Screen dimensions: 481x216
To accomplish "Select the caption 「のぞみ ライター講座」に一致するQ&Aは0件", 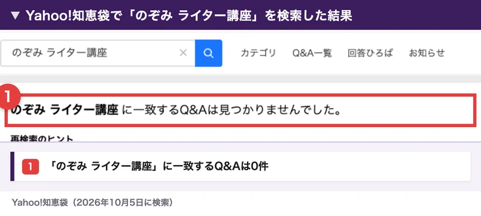I will tap(159, 166).
